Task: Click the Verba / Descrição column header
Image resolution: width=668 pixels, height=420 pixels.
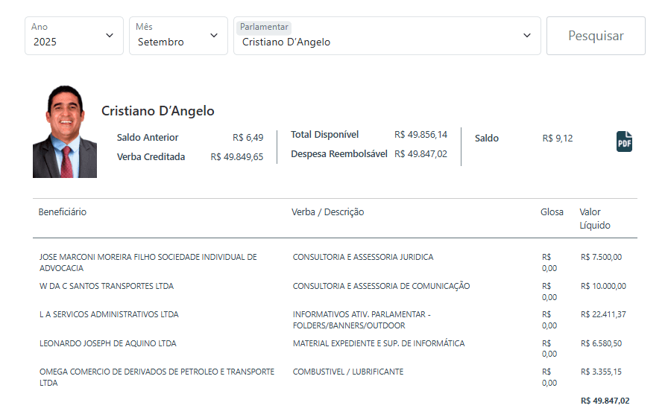Action: pyautogui.click(x=327, y=212)
